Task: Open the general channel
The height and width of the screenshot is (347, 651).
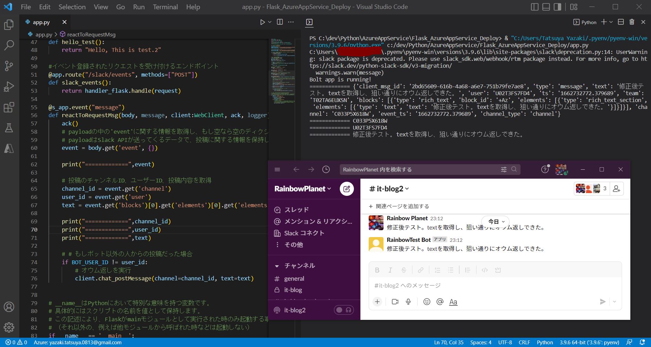Action: (294, 279)
